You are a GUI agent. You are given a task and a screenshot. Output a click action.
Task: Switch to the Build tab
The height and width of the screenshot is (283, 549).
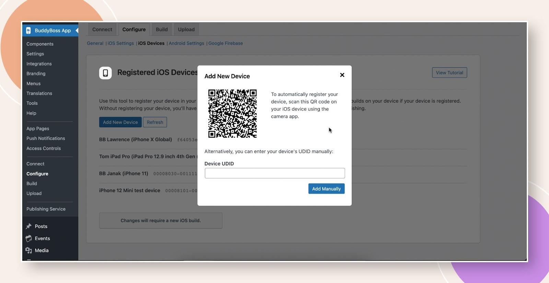coord(162,30)
